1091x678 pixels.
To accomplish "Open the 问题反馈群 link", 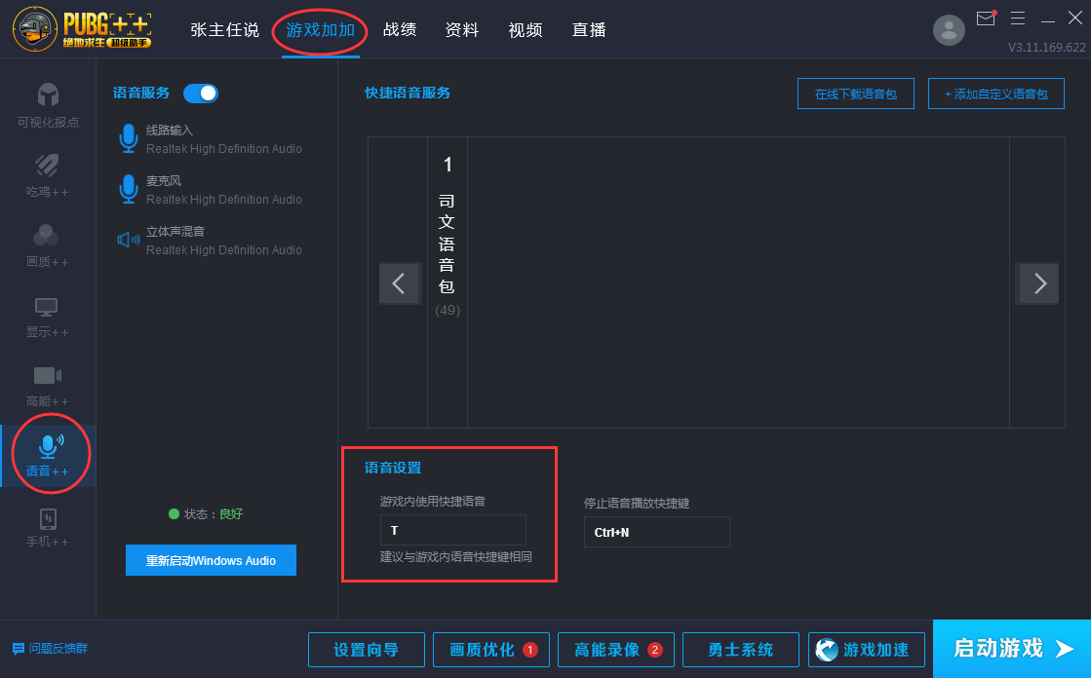I will coord(50,649).
